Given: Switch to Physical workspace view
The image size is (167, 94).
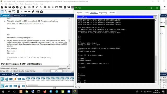Looking at the screenshot, I should [16, 16].
